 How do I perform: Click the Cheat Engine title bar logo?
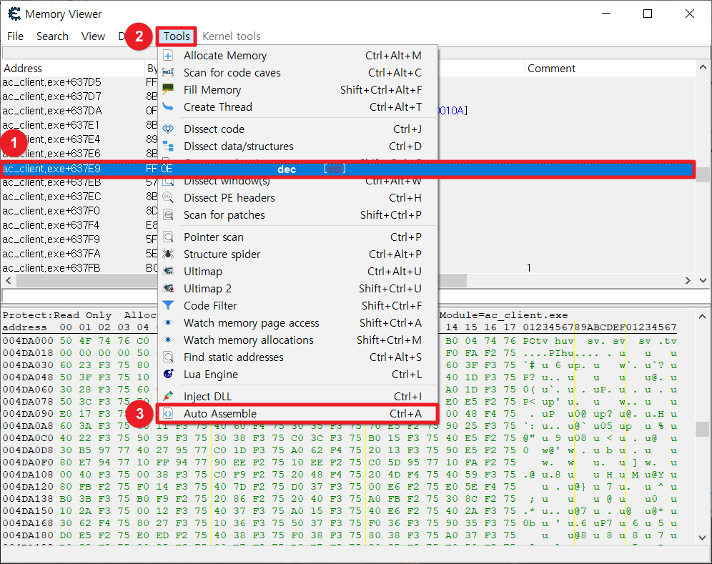click(x=14, y=14)
